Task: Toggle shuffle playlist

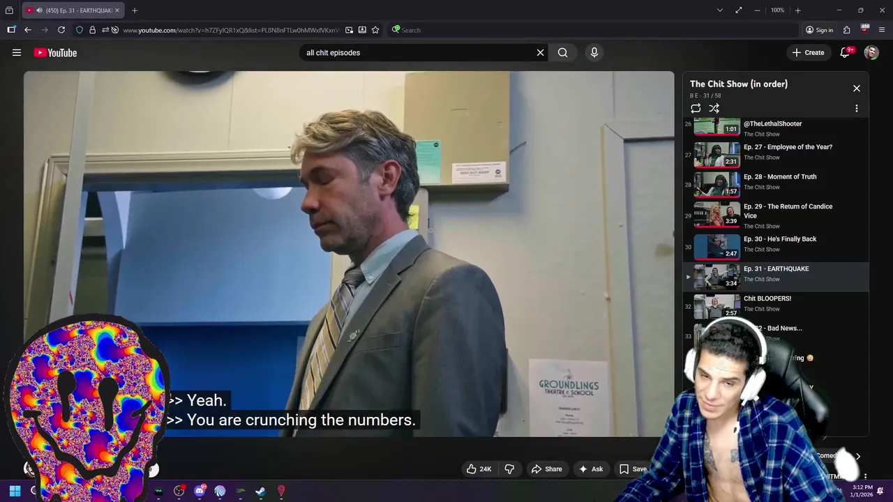Action: click(x=714, y=108)
